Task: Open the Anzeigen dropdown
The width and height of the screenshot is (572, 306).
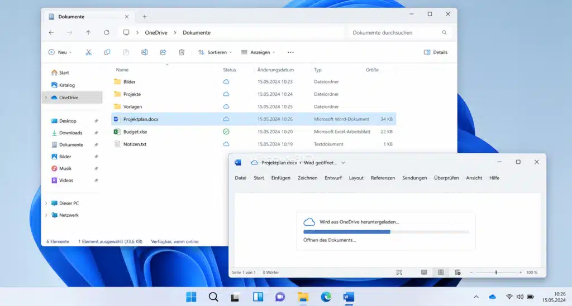Action: tap(258, 52)
